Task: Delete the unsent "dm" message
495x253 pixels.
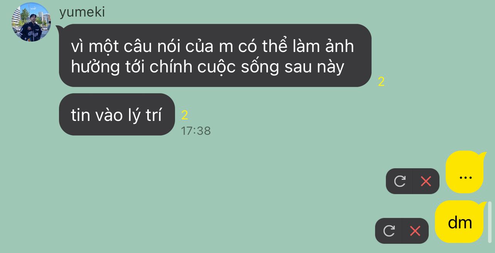Action: 415,231
